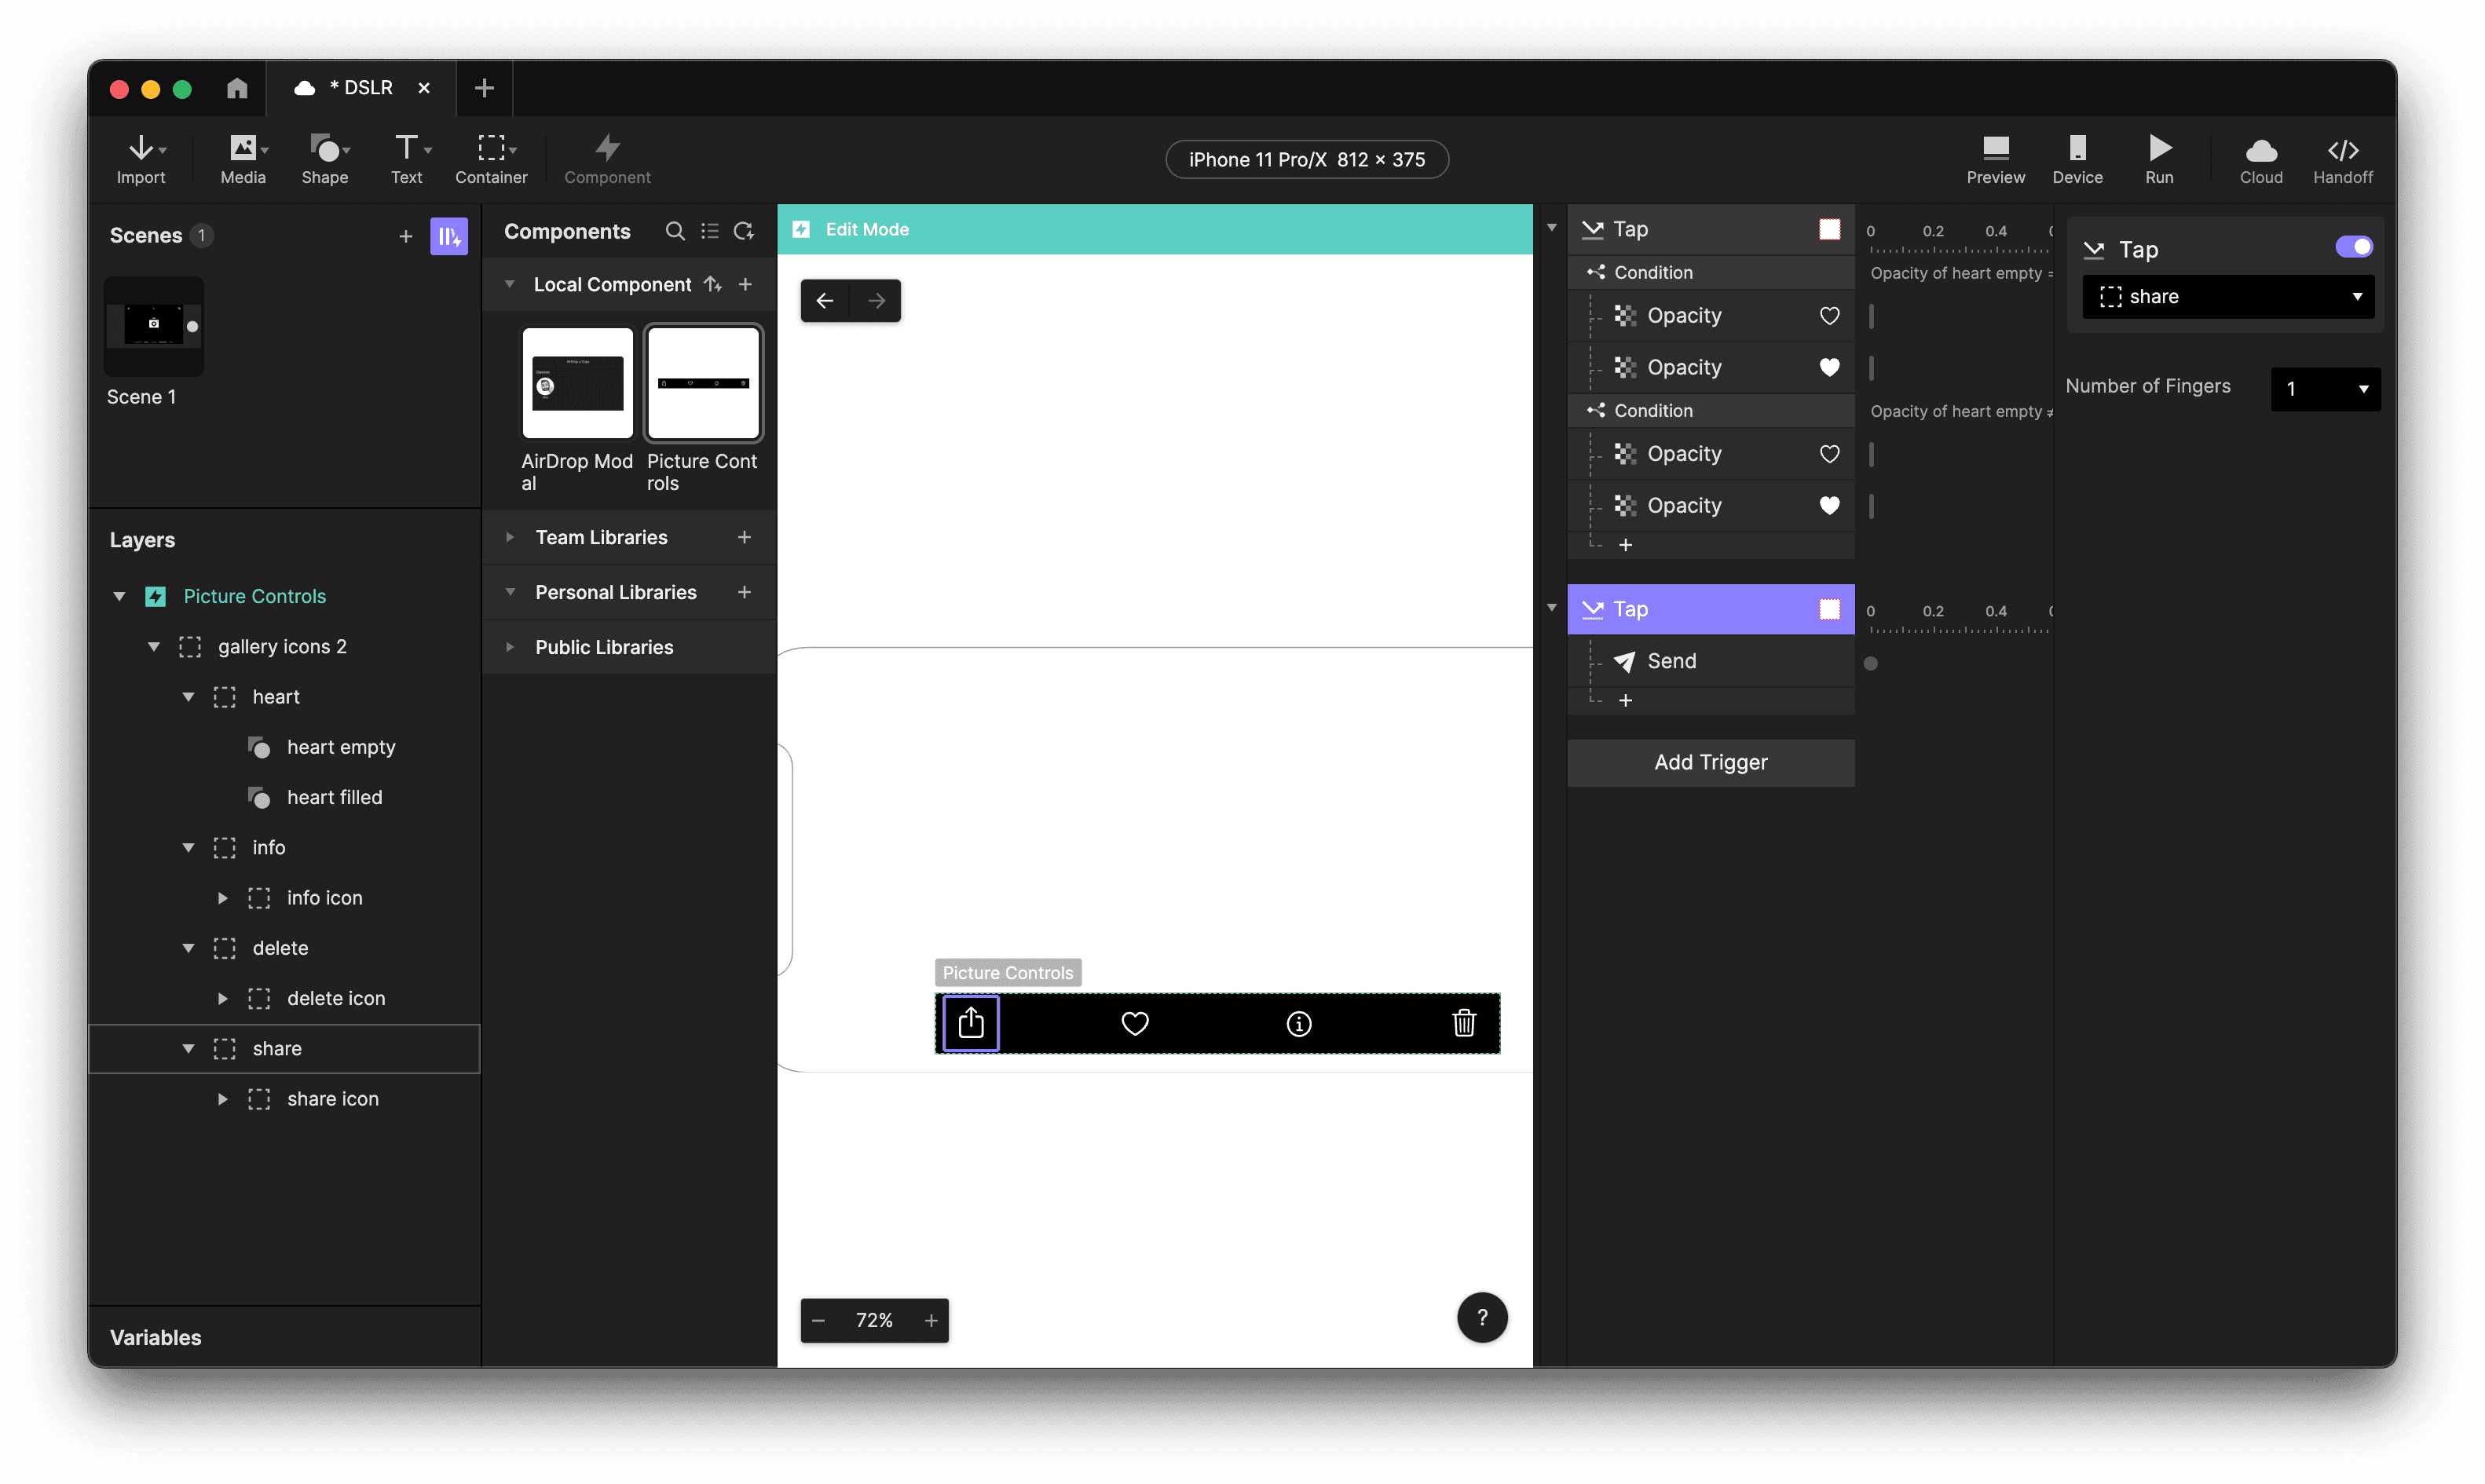Open the Media tool
Image resolution: width=2485 pixels, height=1484 pixels.
point(241,158)
